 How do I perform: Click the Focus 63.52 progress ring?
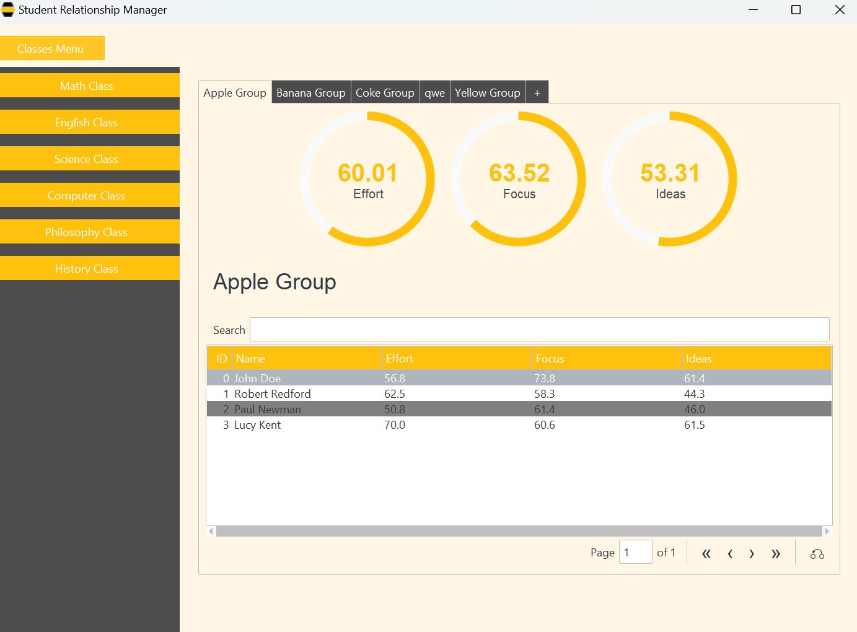coord(519,179)
